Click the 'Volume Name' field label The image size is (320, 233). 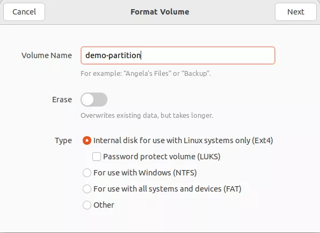tap(47, 55)
